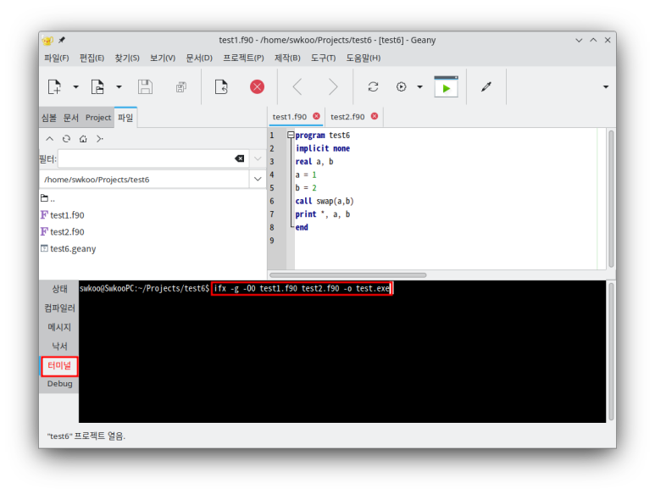Set path to current document's folder
This screenshot has height=494, width=655.
(99, 139)
